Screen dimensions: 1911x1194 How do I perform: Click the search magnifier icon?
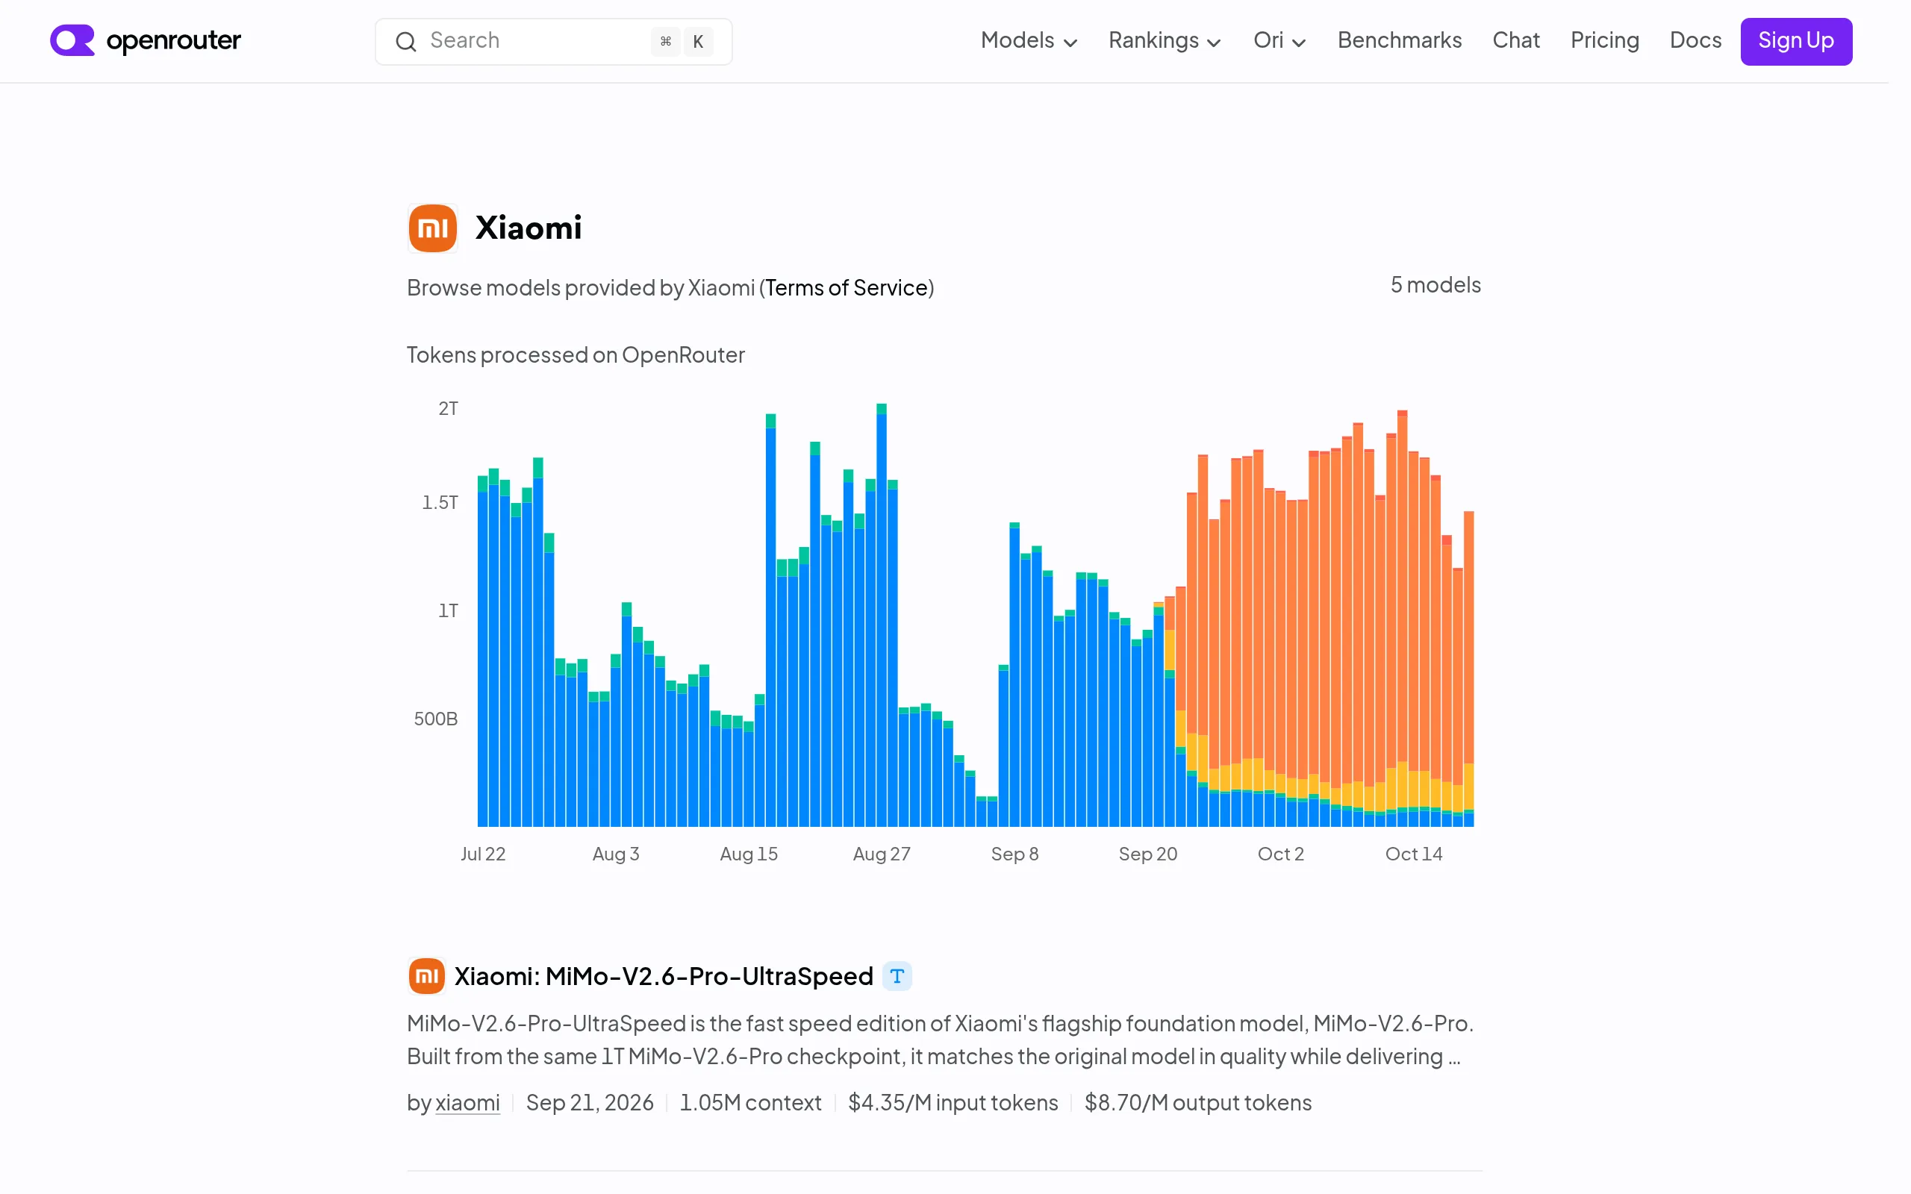pyautogui.click(x=406, y=42)
